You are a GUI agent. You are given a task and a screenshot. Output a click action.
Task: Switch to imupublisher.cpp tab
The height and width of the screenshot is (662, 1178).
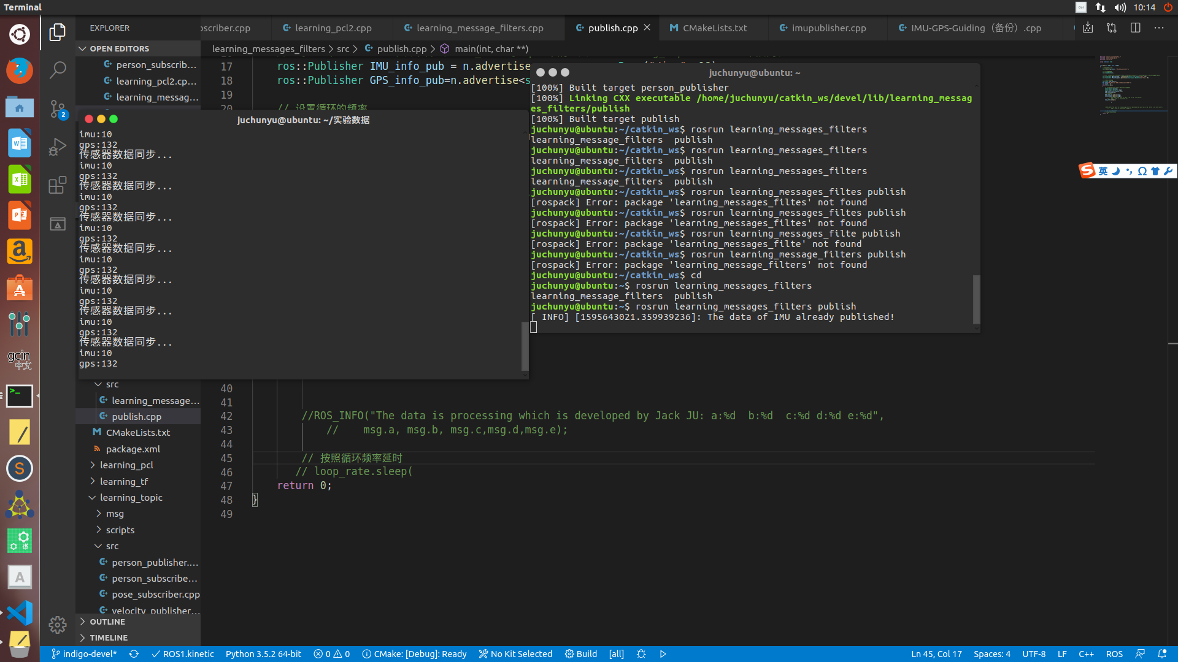tap(828, 28)
